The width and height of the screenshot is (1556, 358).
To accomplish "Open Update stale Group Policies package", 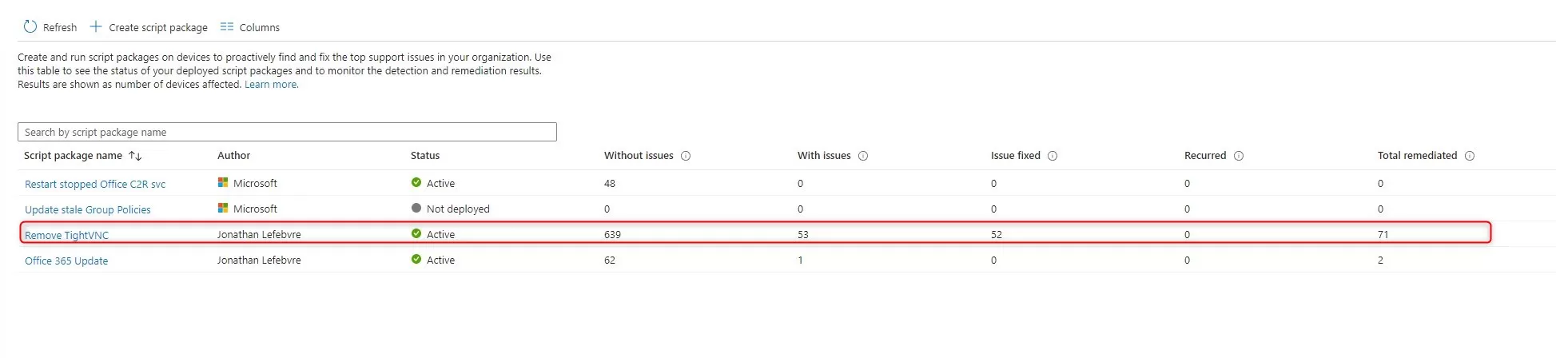I will click(x=88, y=209).
